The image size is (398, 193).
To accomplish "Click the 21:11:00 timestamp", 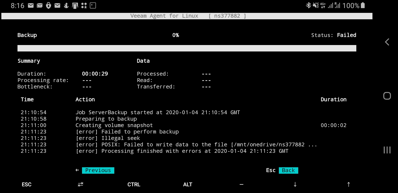I will click(x=34, y=125).
